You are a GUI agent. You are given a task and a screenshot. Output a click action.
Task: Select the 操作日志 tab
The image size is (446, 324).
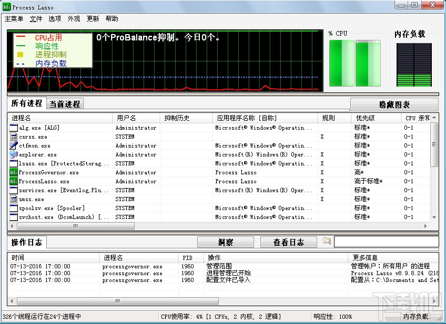click(x=27, y=242)
